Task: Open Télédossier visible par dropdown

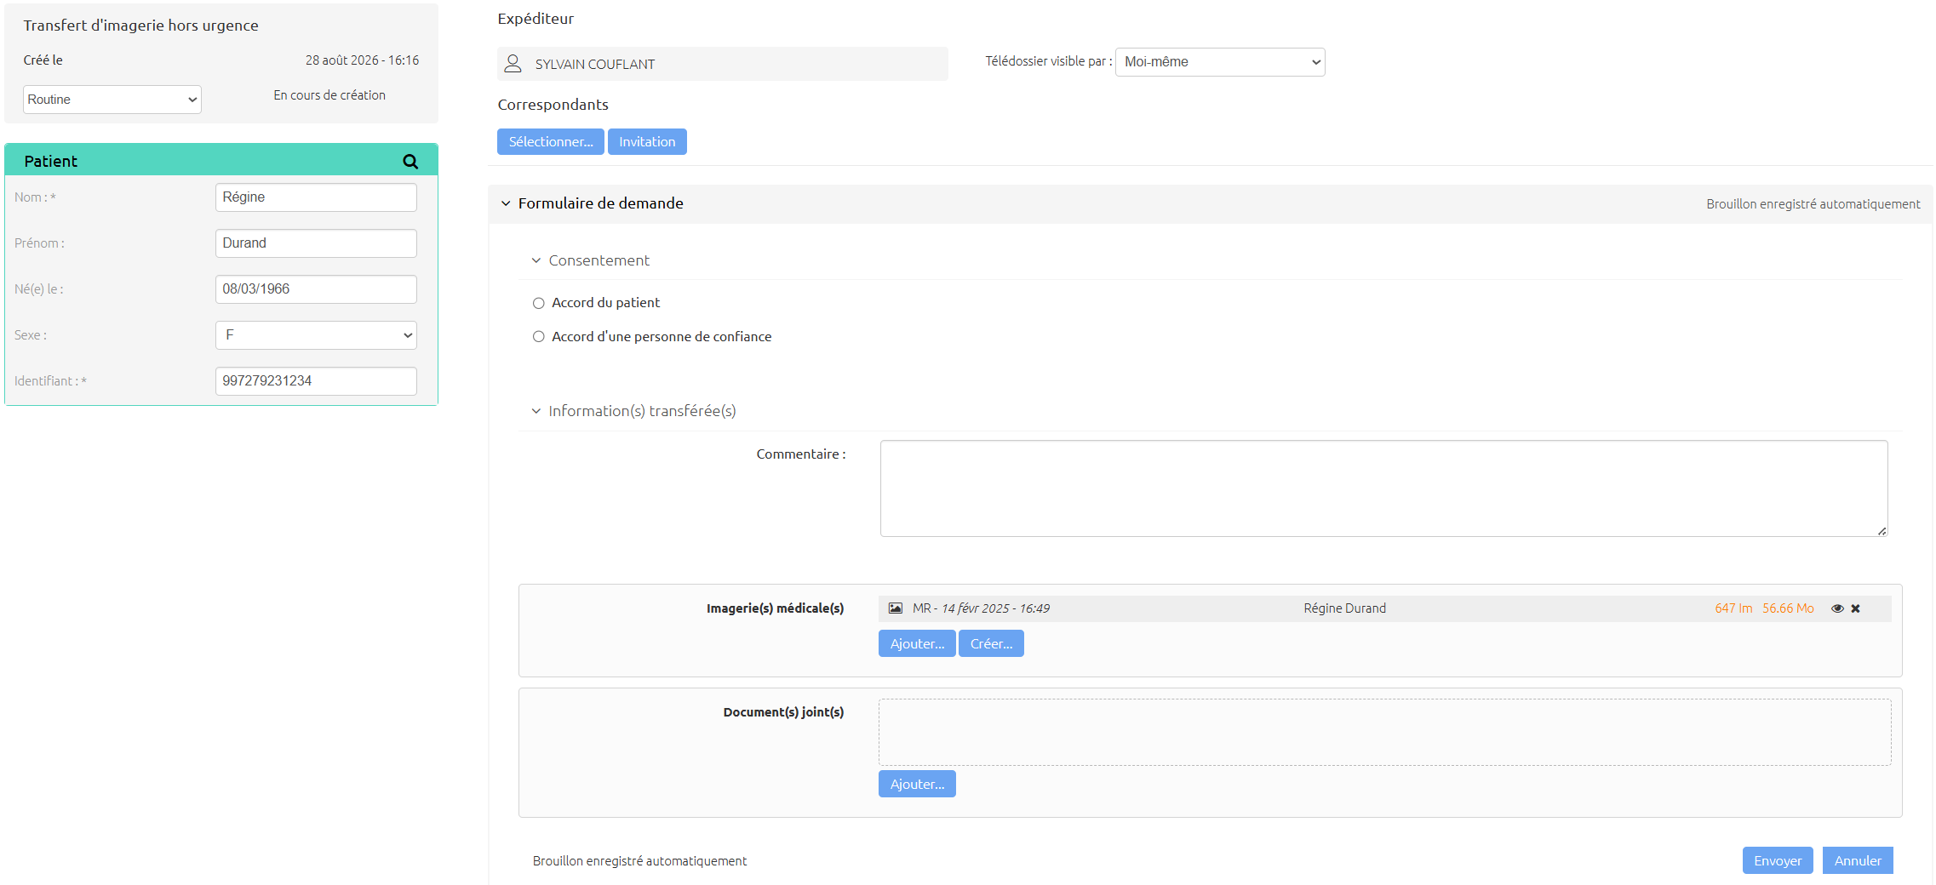Action: (x=1220, y=62)
